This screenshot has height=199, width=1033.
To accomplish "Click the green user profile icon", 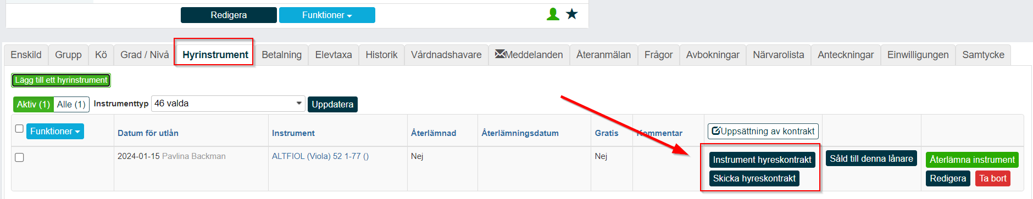I will click(x=553, y=14).
